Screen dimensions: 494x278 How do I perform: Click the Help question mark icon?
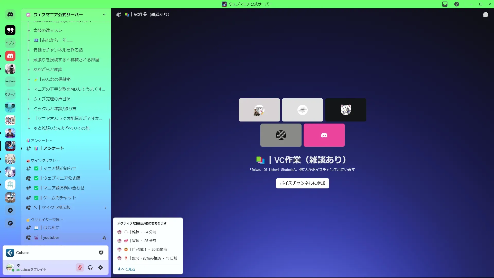(x=457, y=4)
